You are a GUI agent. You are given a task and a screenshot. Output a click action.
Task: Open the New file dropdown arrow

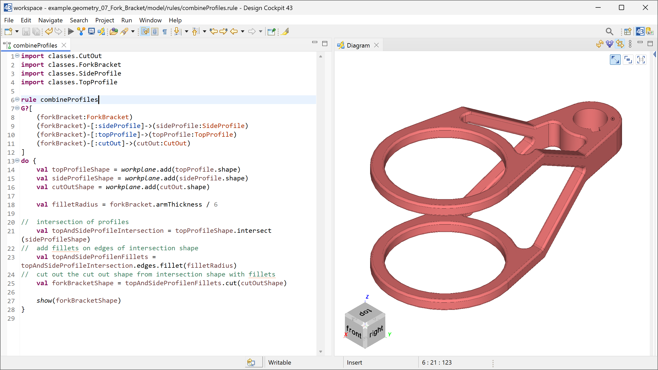17,31
